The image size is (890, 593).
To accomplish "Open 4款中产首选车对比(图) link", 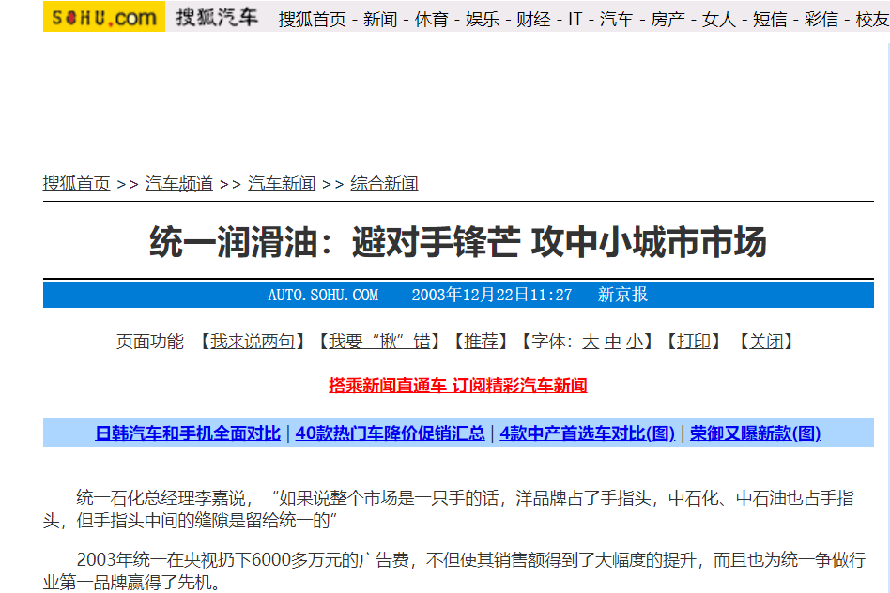I will pos(587,433).
